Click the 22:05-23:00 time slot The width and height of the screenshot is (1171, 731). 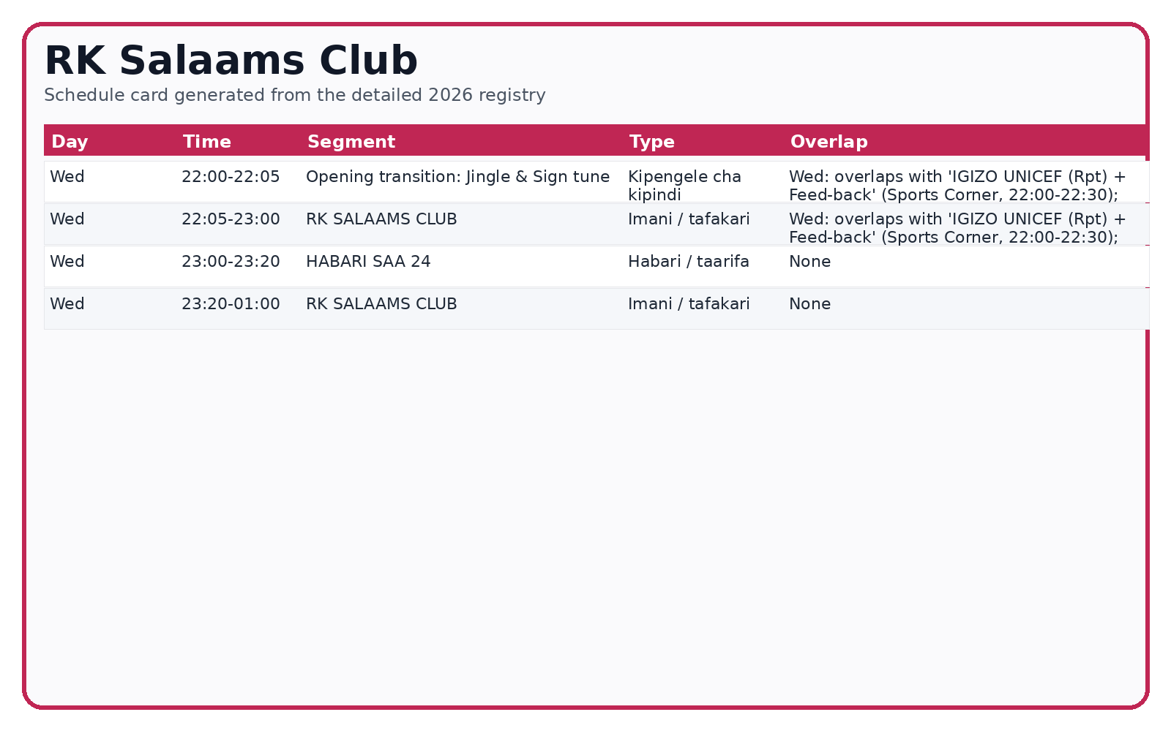[x=231, y=219]
